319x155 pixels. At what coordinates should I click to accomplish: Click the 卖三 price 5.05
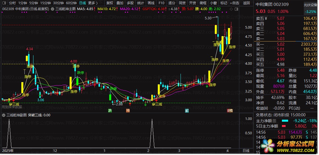click(x=280, y=29)
